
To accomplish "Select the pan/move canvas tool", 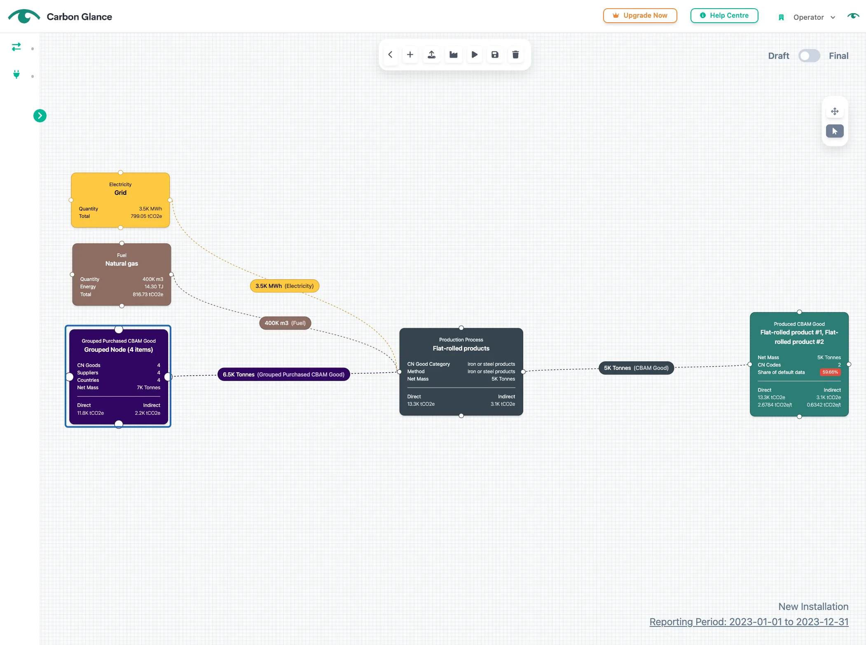I will pos(835,111).
